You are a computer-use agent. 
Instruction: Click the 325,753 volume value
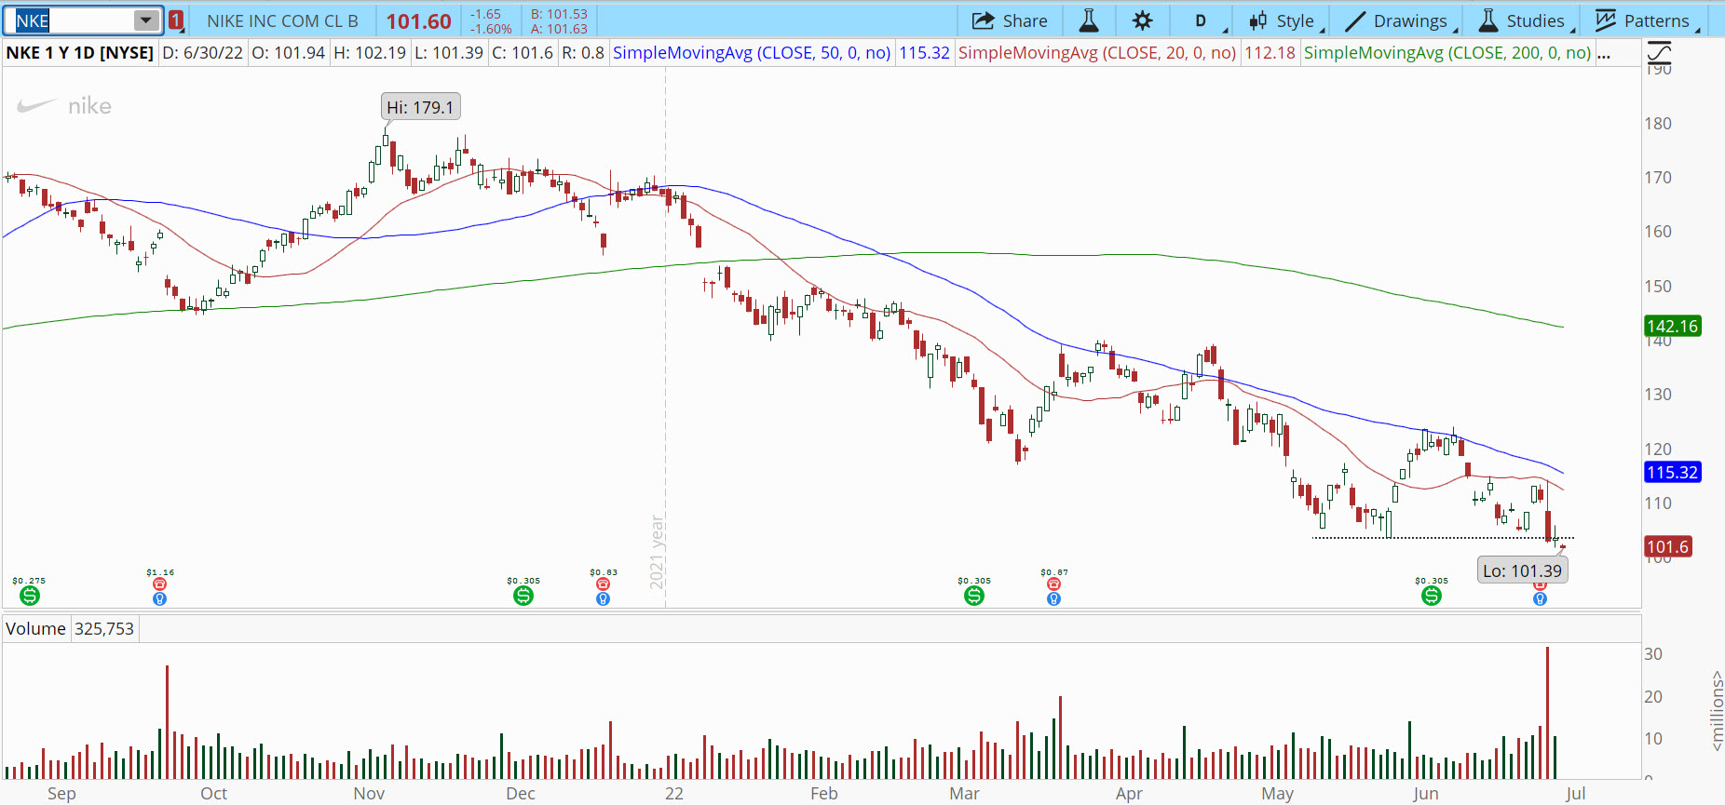pos(104,628)
